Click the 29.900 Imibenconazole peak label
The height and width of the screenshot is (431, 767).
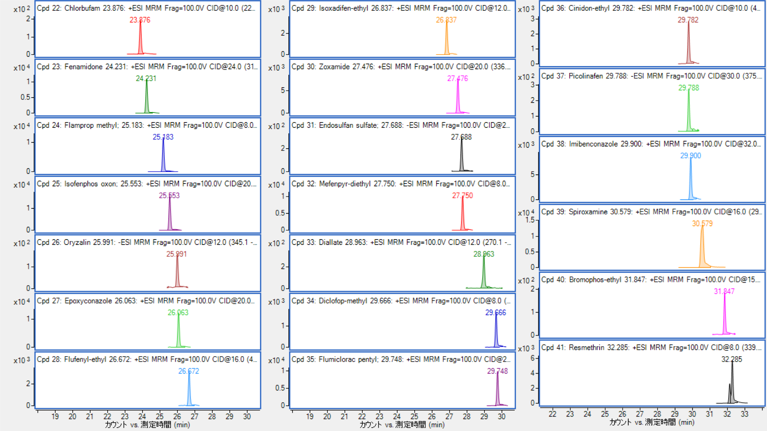point(691,156)
